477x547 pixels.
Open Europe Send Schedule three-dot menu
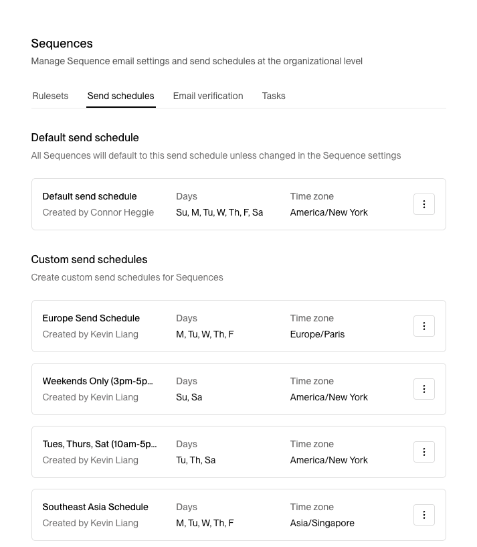424,326
